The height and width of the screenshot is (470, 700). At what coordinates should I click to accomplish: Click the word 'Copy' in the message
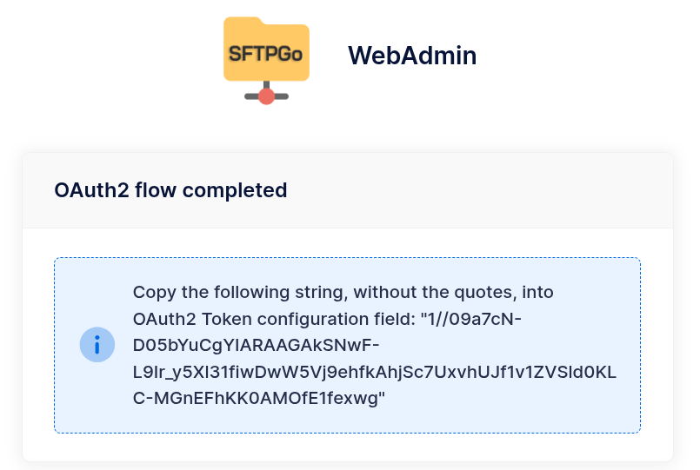[152, 292]
